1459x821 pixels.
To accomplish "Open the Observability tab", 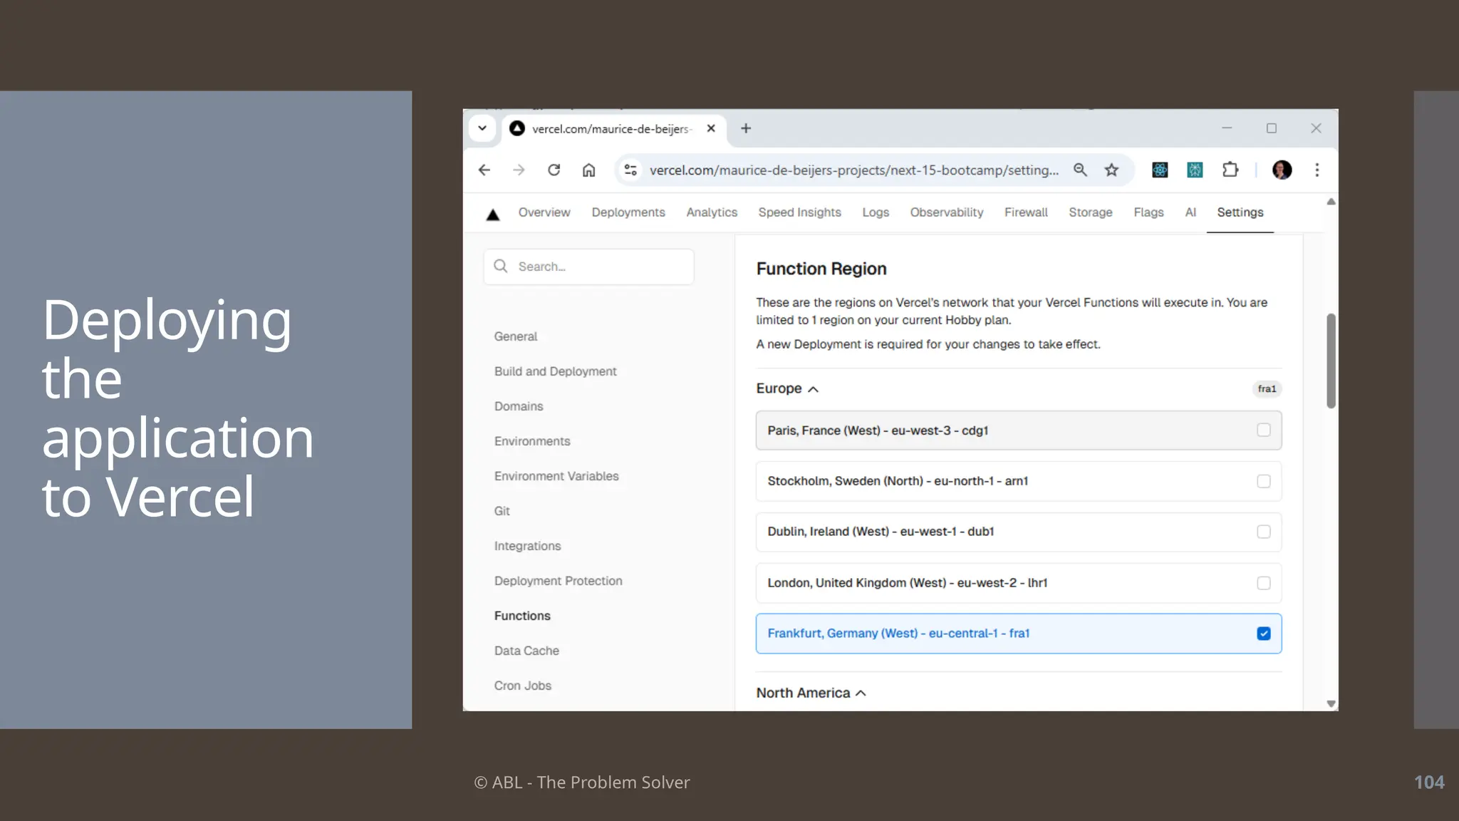I will click(946, 212).
